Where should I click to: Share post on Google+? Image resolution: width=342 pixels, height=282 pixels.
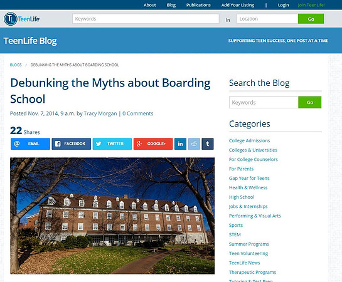point(153,144)
